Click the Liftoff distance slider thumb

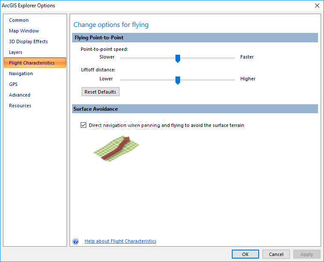click(178, 80)
